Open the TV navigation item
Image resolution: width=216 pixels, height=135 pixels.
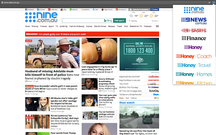coord(57,26)
